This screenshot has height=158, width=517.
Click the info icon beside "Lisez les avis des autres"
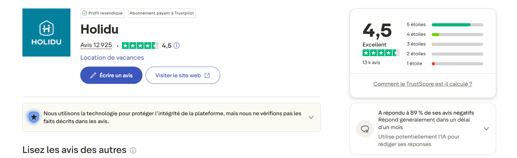[x=133, y=150]
